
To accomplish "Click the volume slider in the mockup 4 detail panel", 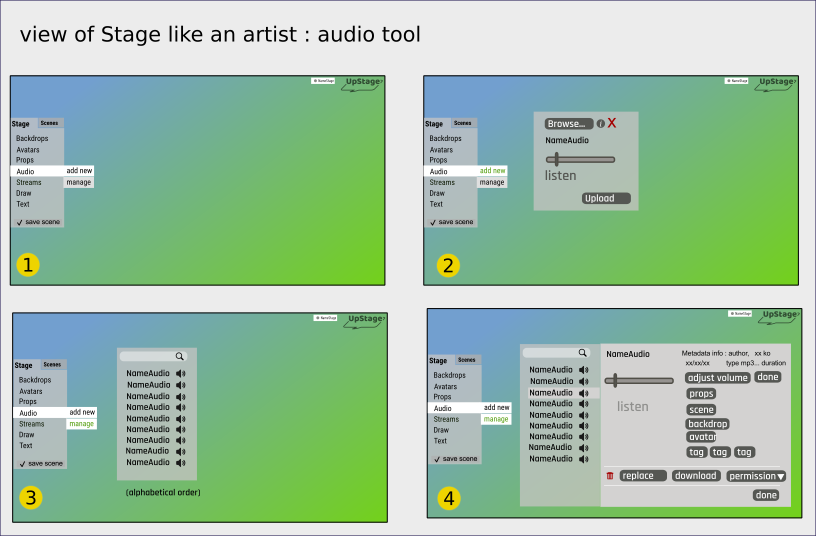I will [639, 380].
